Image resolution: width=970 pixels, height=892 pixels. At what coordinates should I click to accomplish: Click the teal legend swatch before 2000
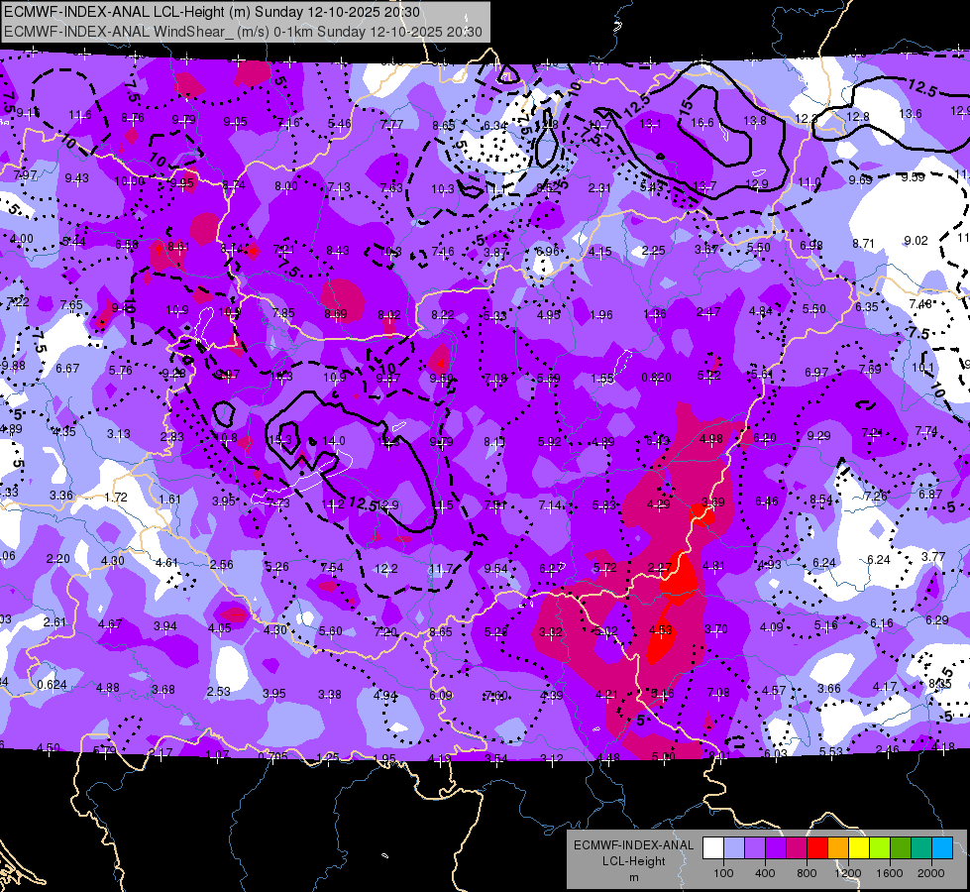pyautogui.click(x=921, y=848)
